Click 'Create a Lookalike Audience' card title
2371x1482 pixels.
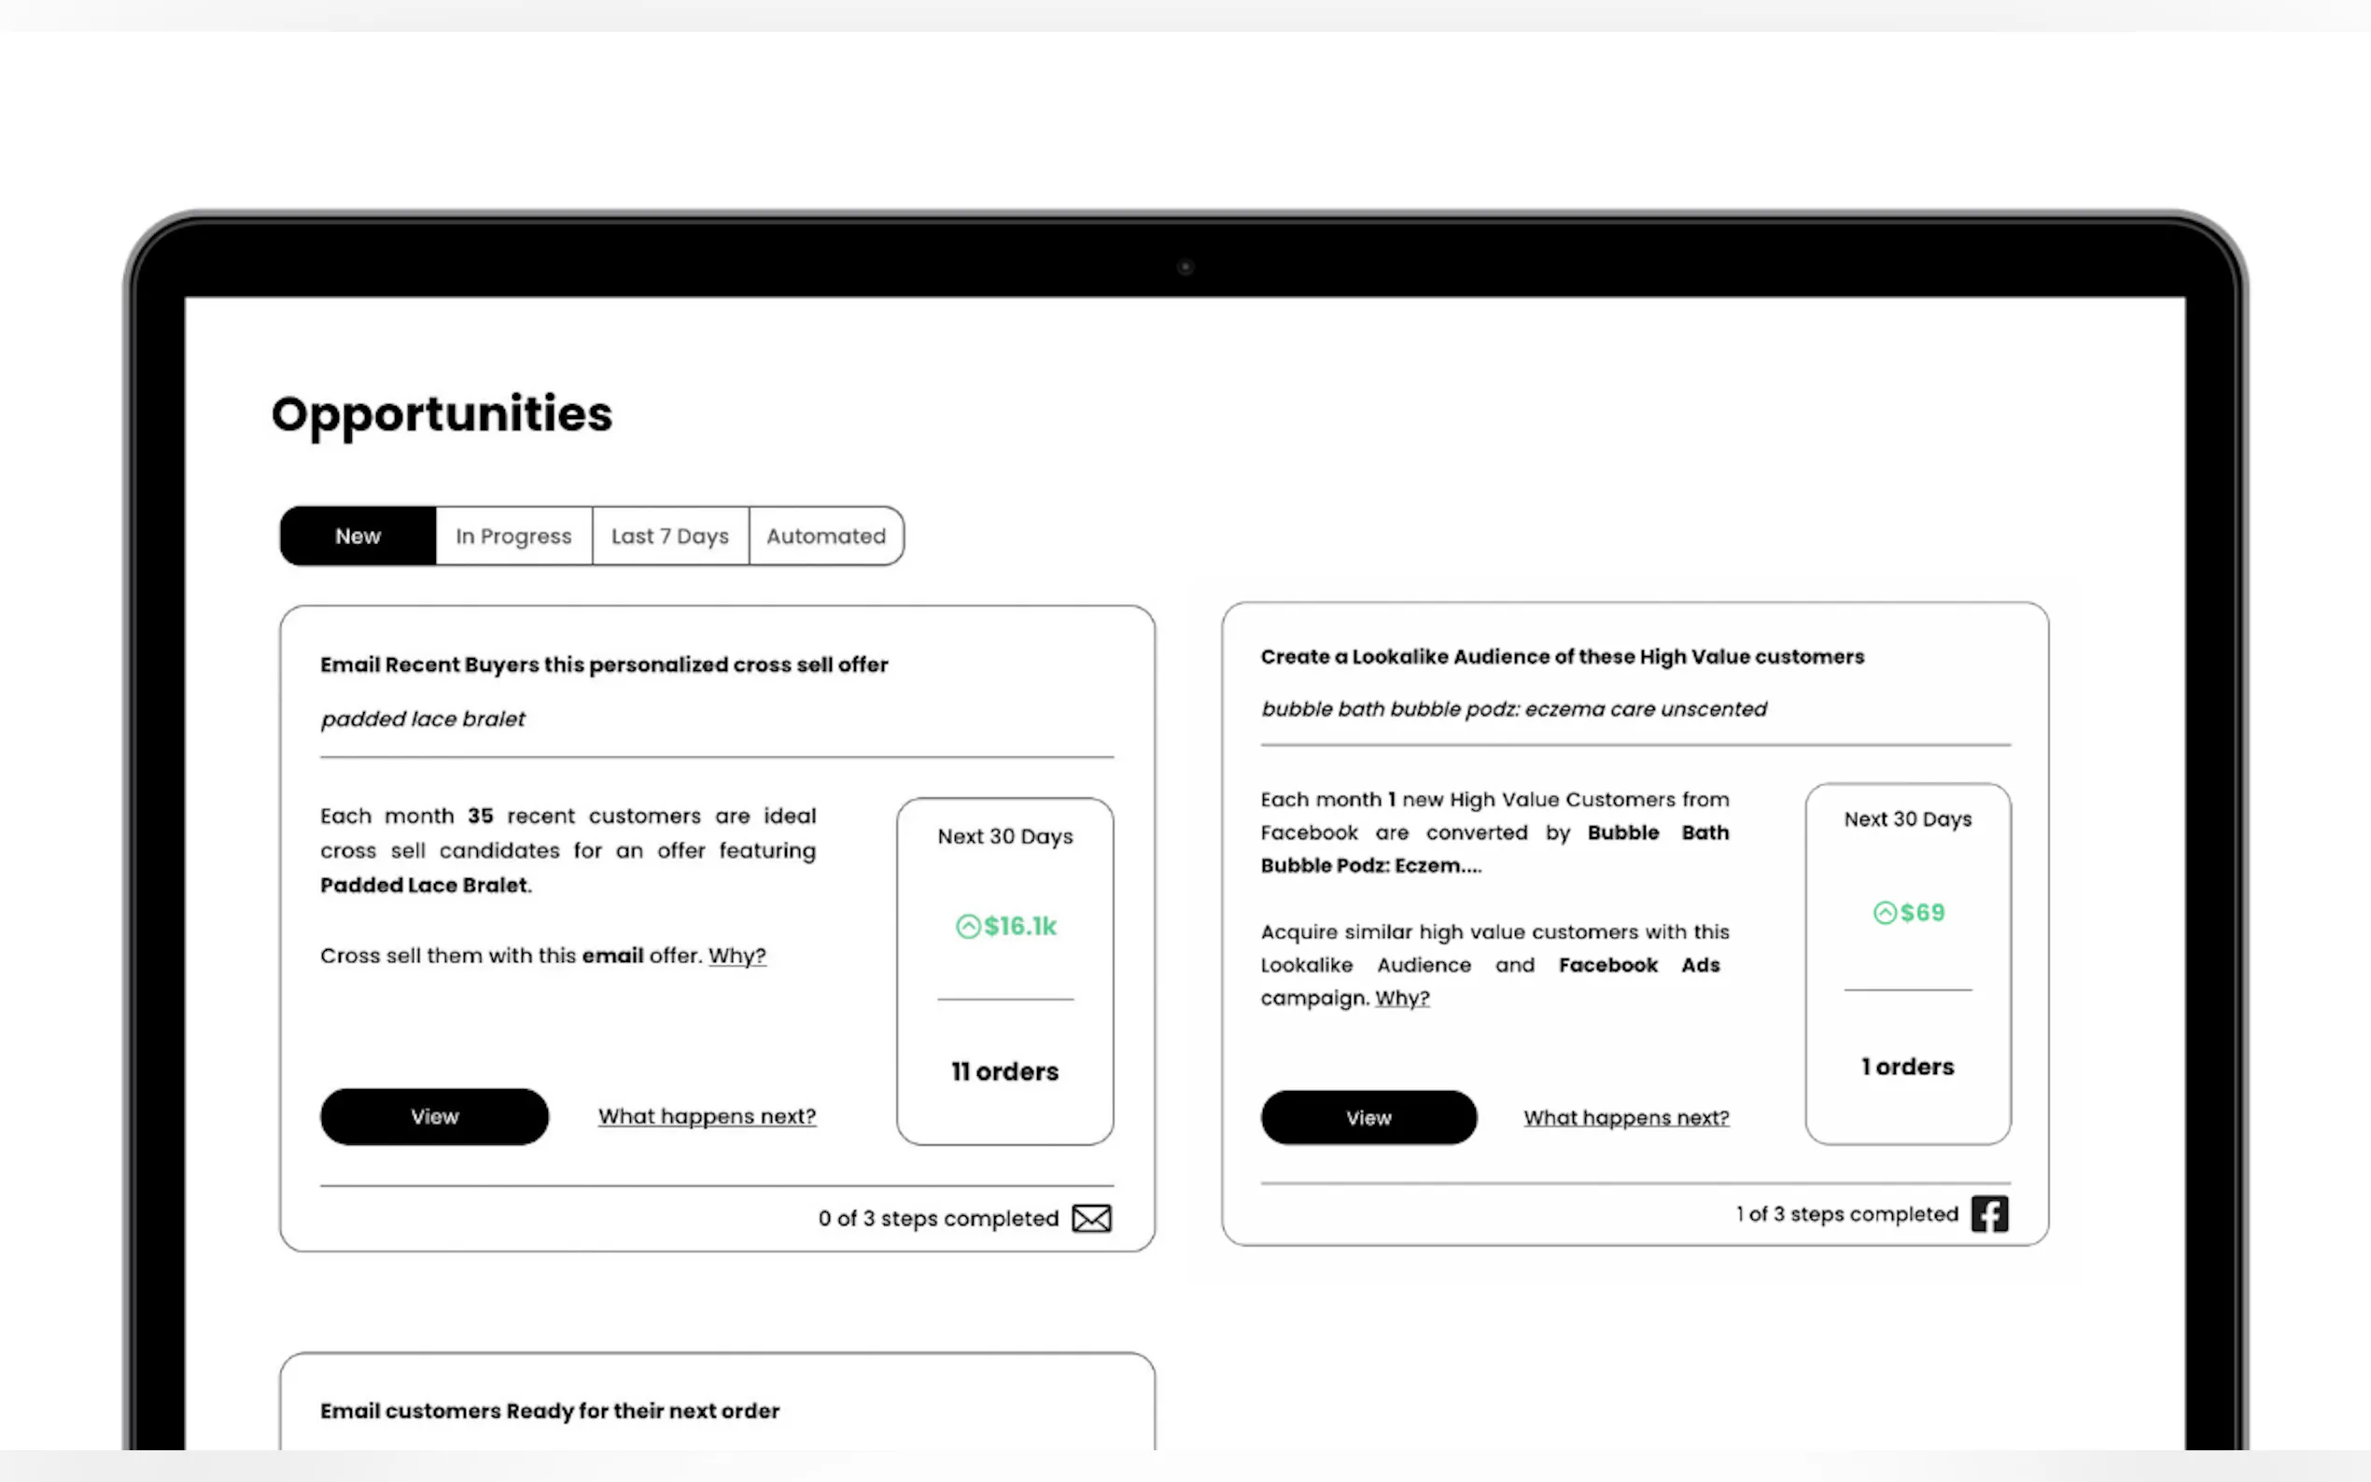coord(1563,657)
